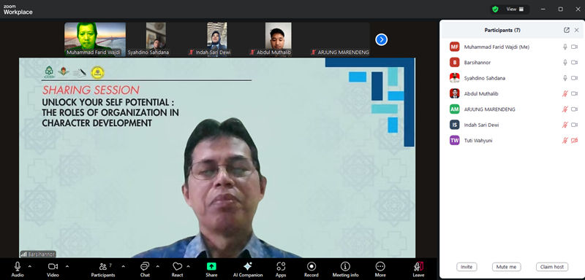Click the Invite button

[x=467, y=267]
